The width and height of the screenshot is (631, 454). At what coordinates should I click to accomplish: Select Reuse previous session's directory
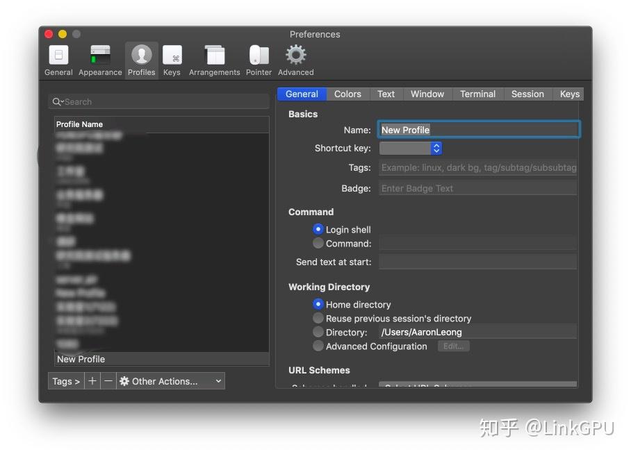pos(318,318)
